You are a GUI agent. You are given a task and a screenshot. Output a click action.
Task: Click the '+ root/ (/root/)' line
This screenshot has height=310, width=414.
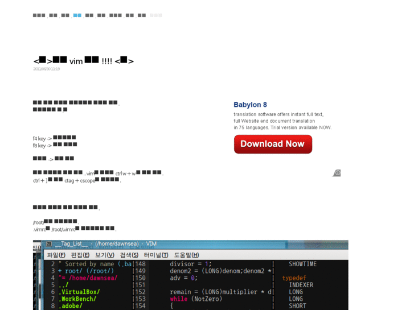[86, 271]
